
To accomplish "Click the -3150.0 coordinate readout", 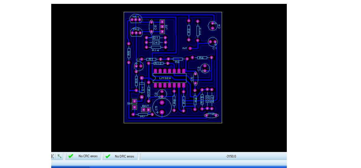I will [231, 156].
